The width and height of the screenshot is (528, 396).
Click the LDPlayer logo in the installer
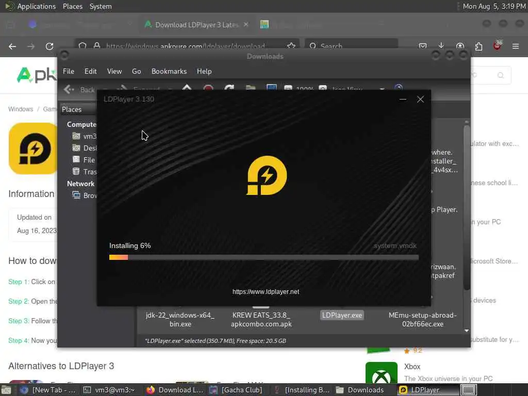pos(267,175)
